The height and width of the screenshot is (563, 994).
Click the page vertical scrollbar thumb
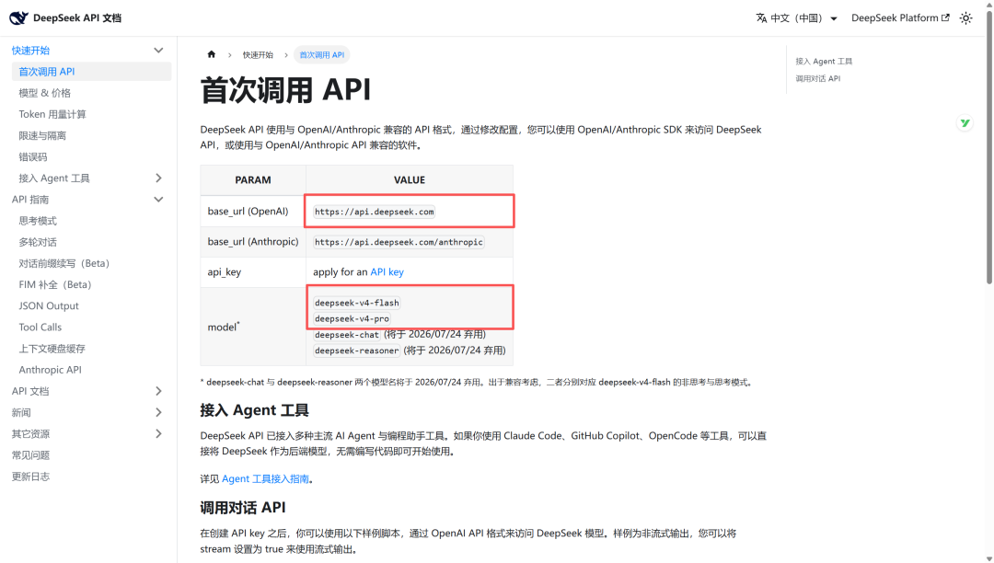(x=988, y=147)
